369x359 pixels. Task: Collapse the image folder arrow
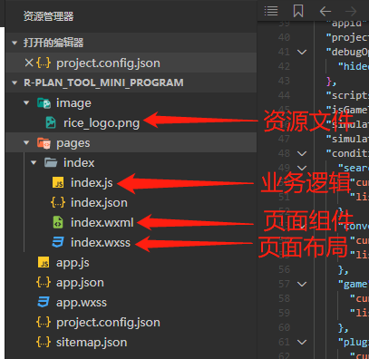[26, 103]
